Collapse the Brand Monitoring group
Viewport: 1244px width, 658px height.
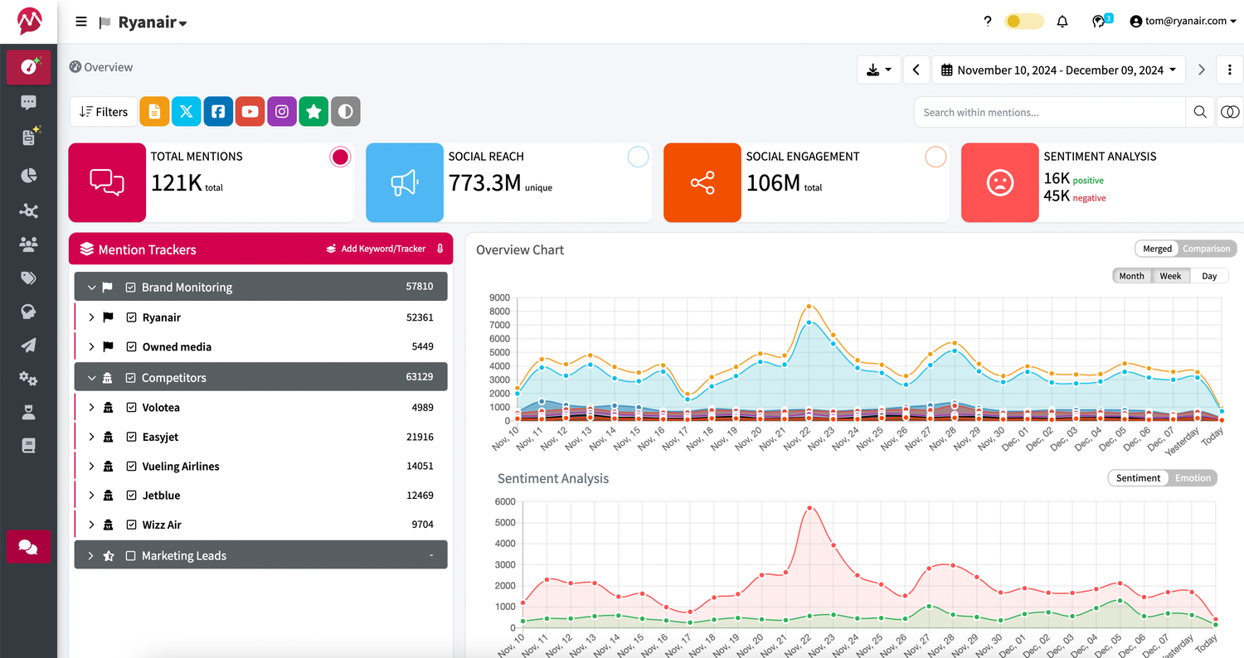(x=92, y=288)
